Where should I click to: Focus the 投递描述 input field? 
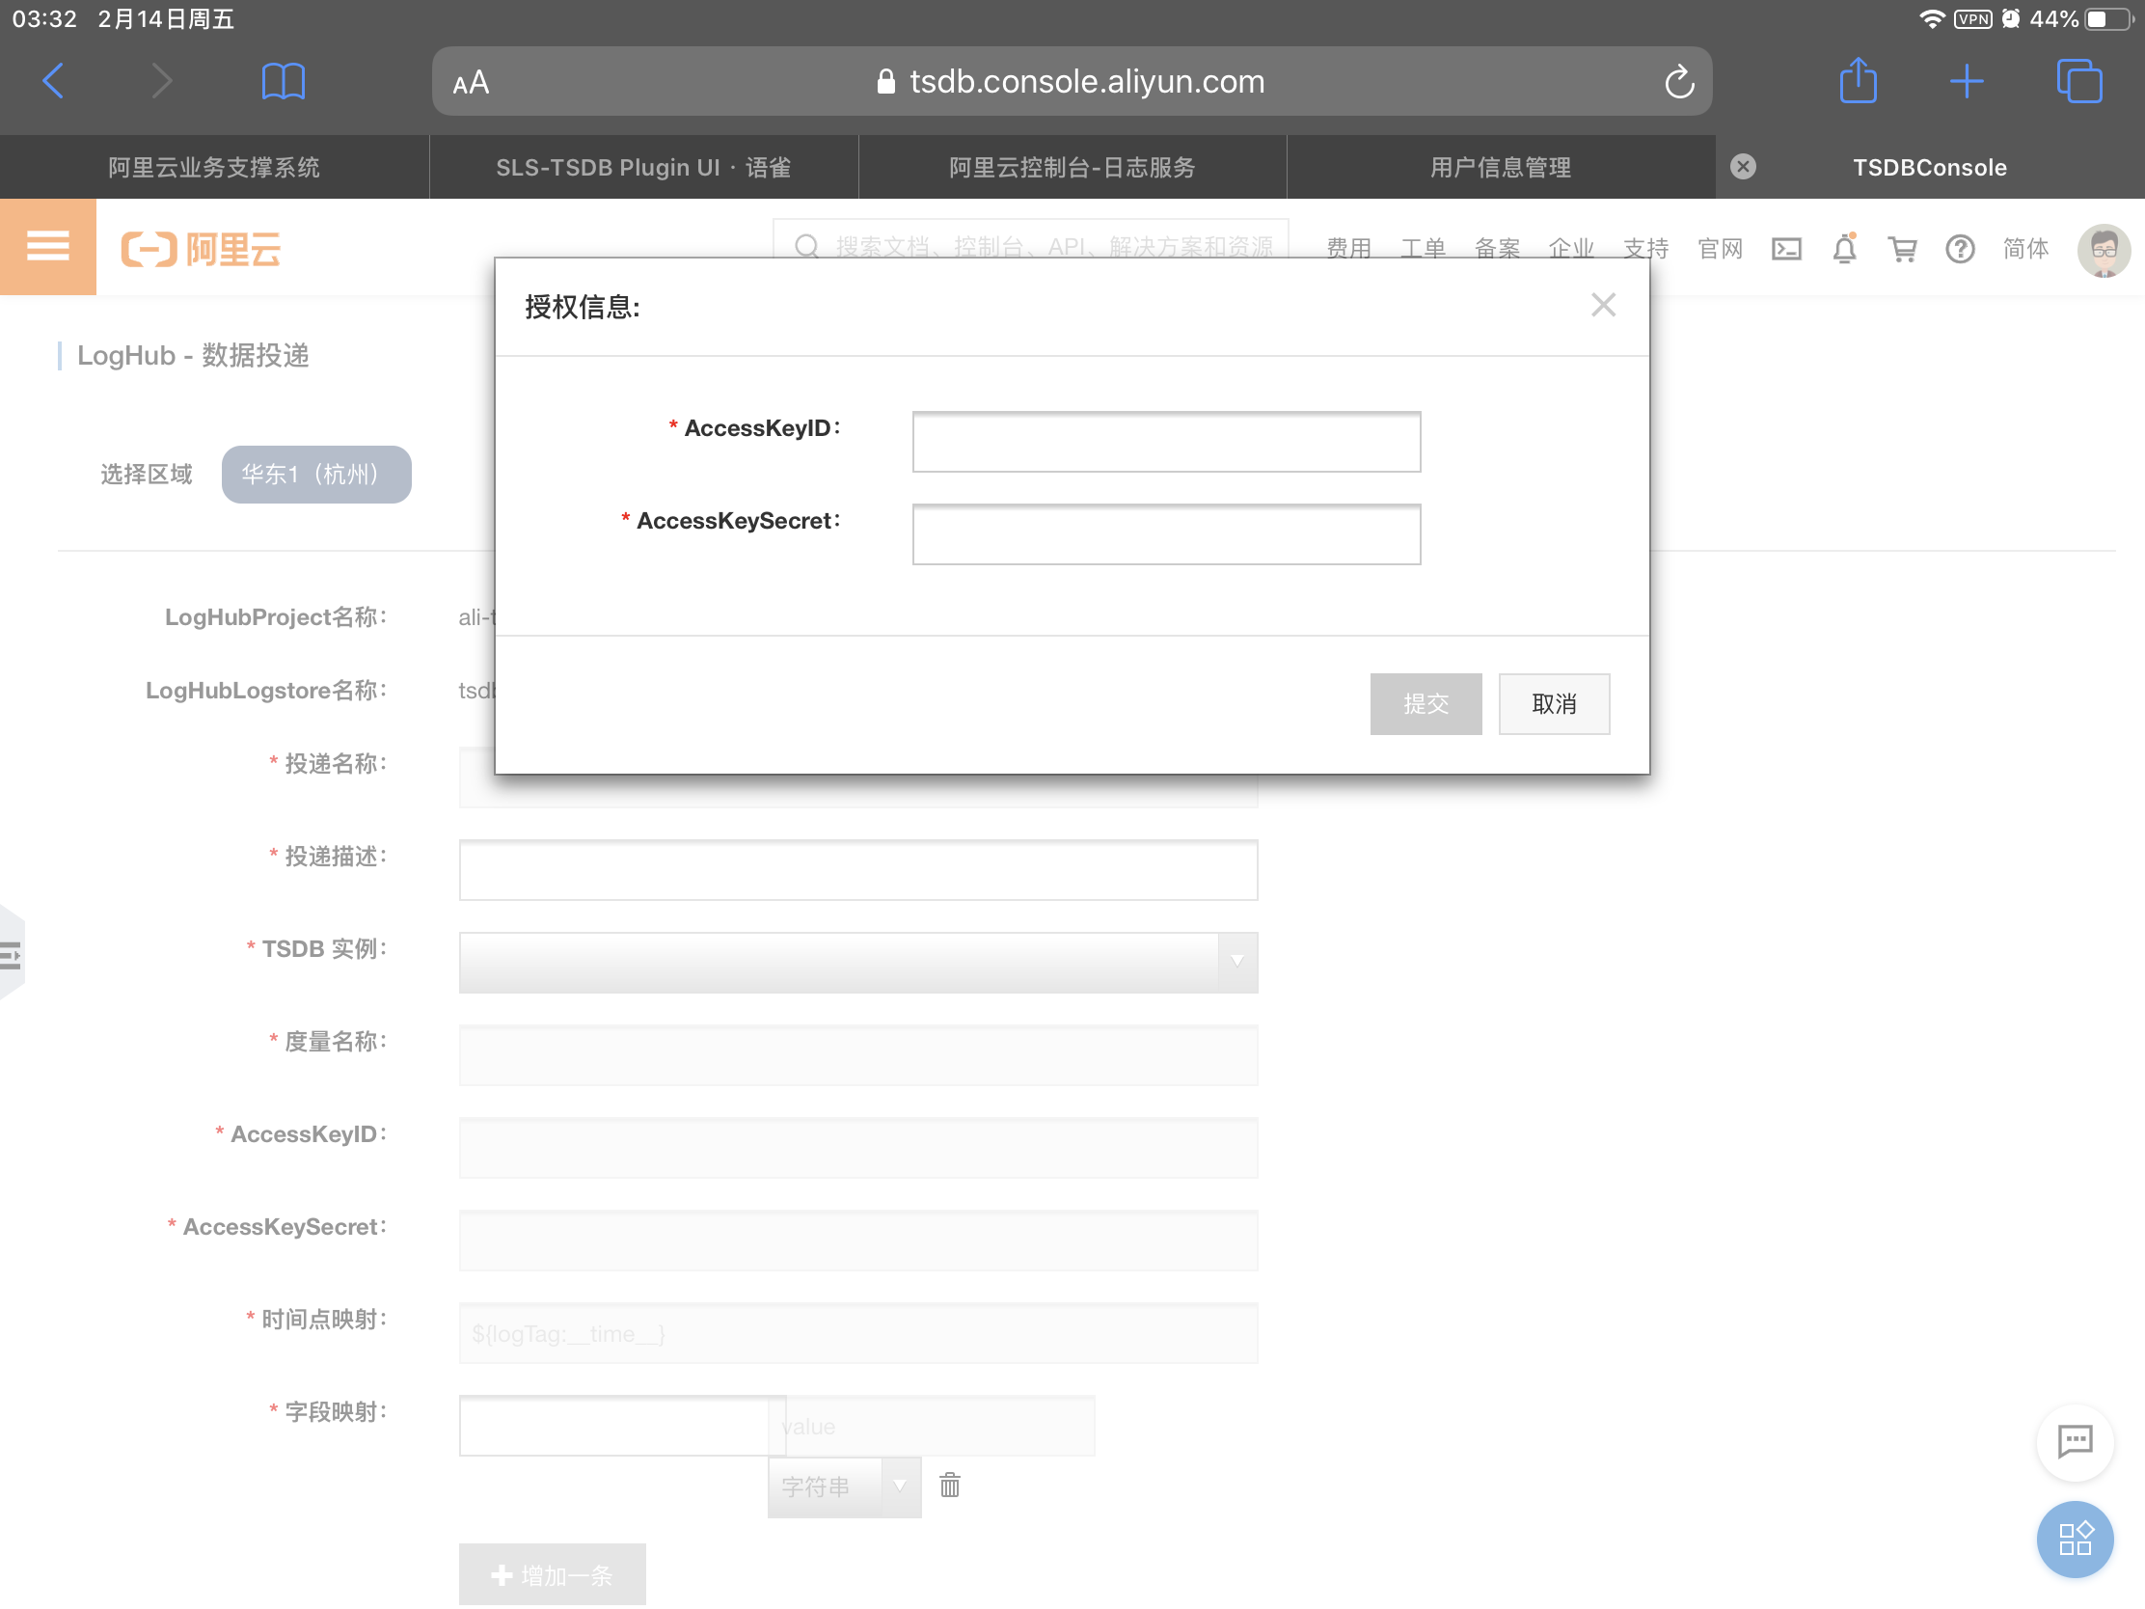click(858, 870)
